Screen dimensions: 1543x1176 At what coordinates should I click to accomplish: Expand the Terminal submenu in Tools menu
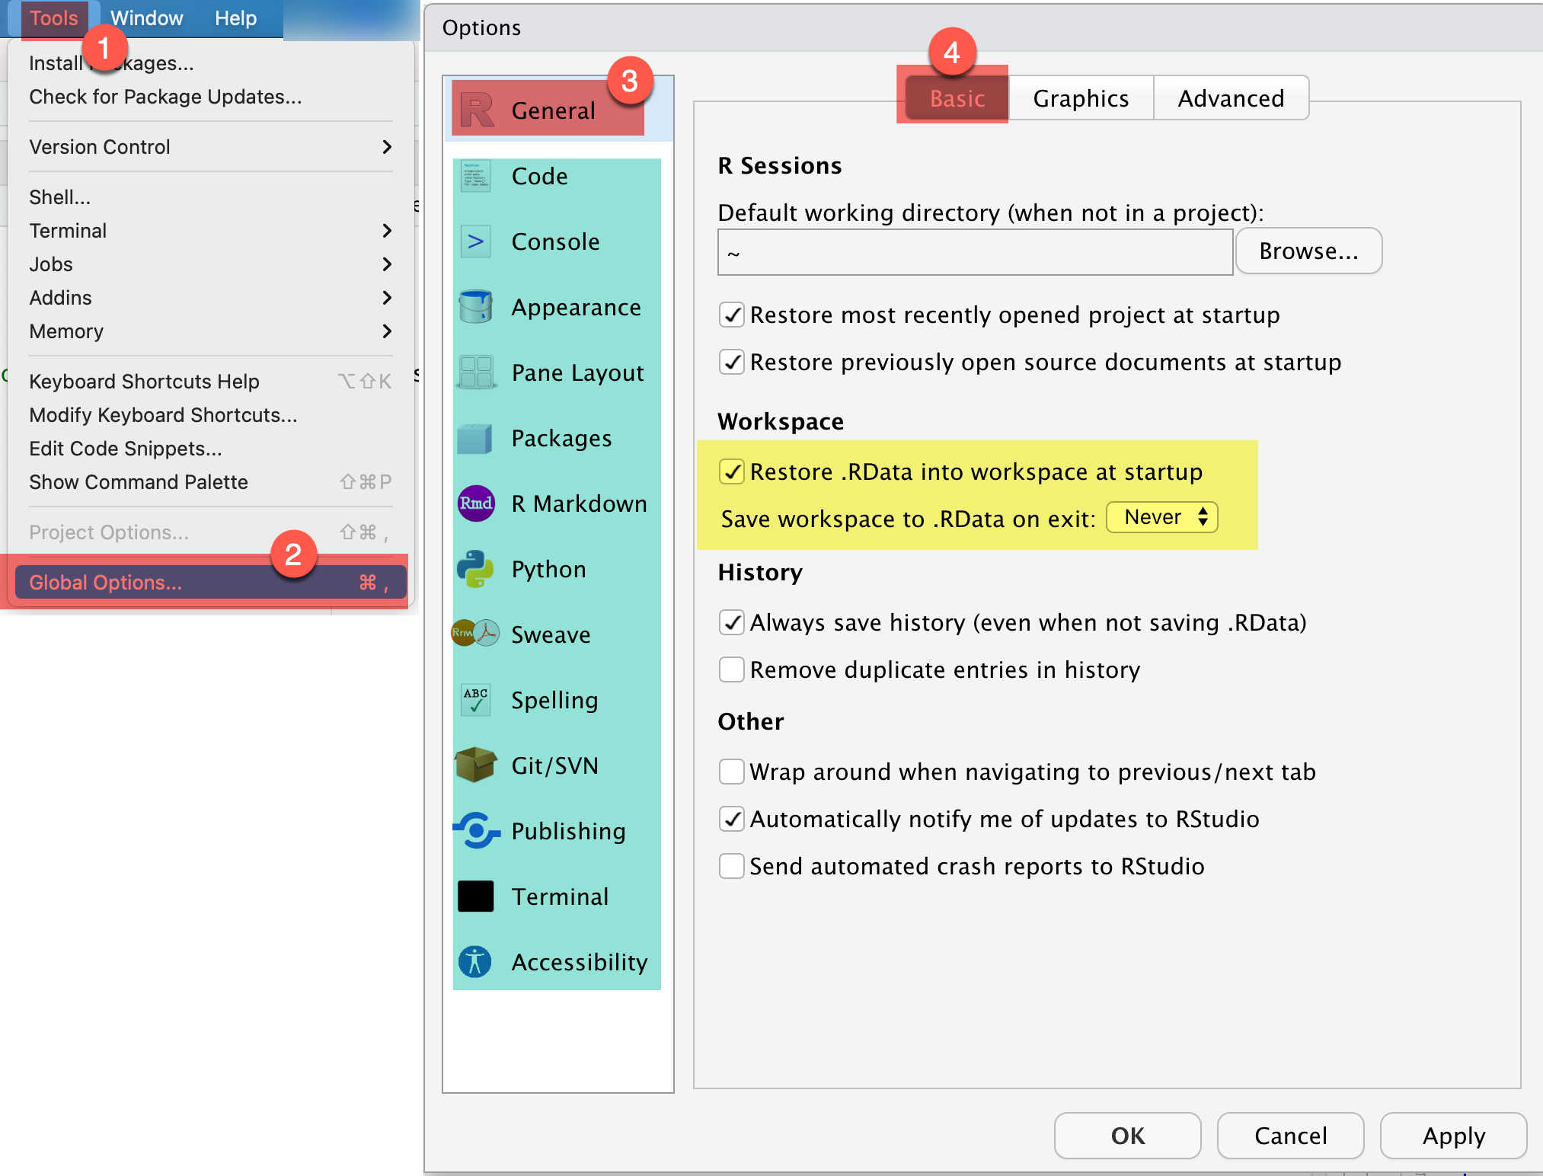coord(211,231)
